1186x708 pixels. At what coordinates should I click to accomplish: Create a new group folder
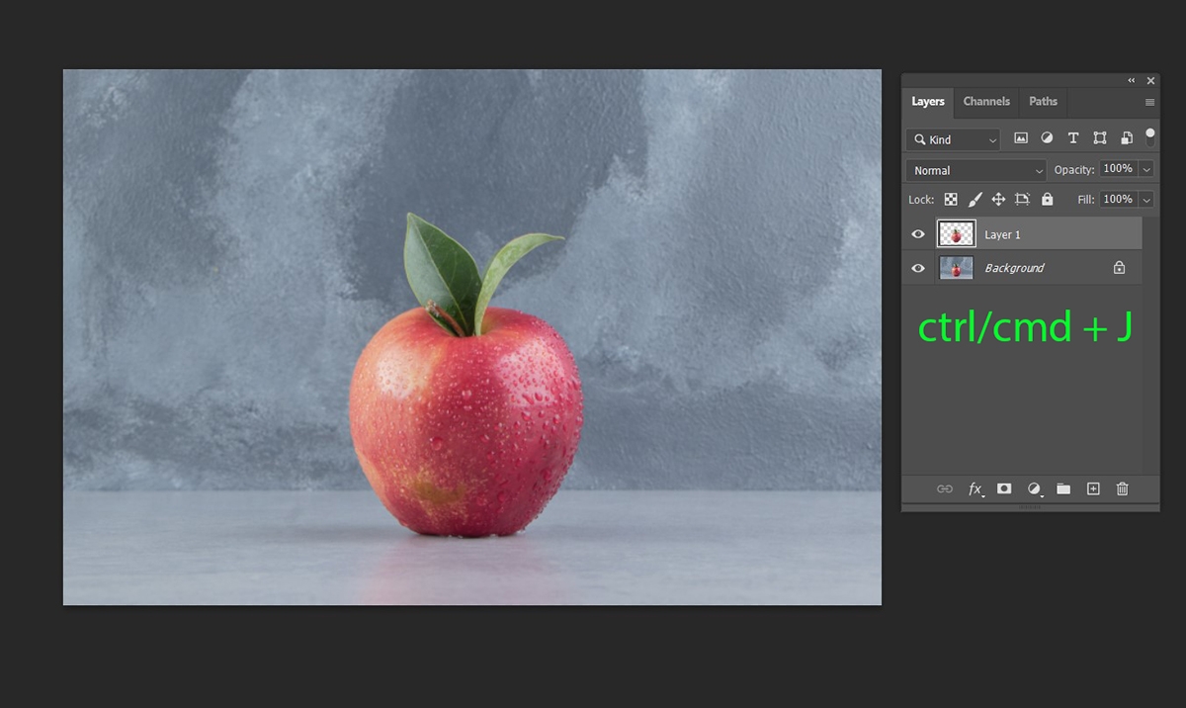[x=1063, y=488]
